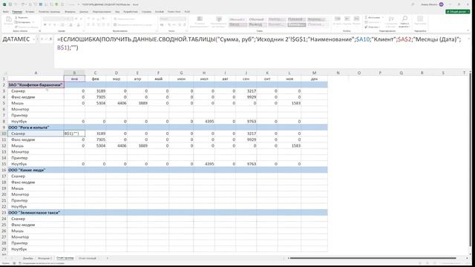Collapse the ribbon with the chevron
Viewport: 475px width, 267px height.
point(468,30)
